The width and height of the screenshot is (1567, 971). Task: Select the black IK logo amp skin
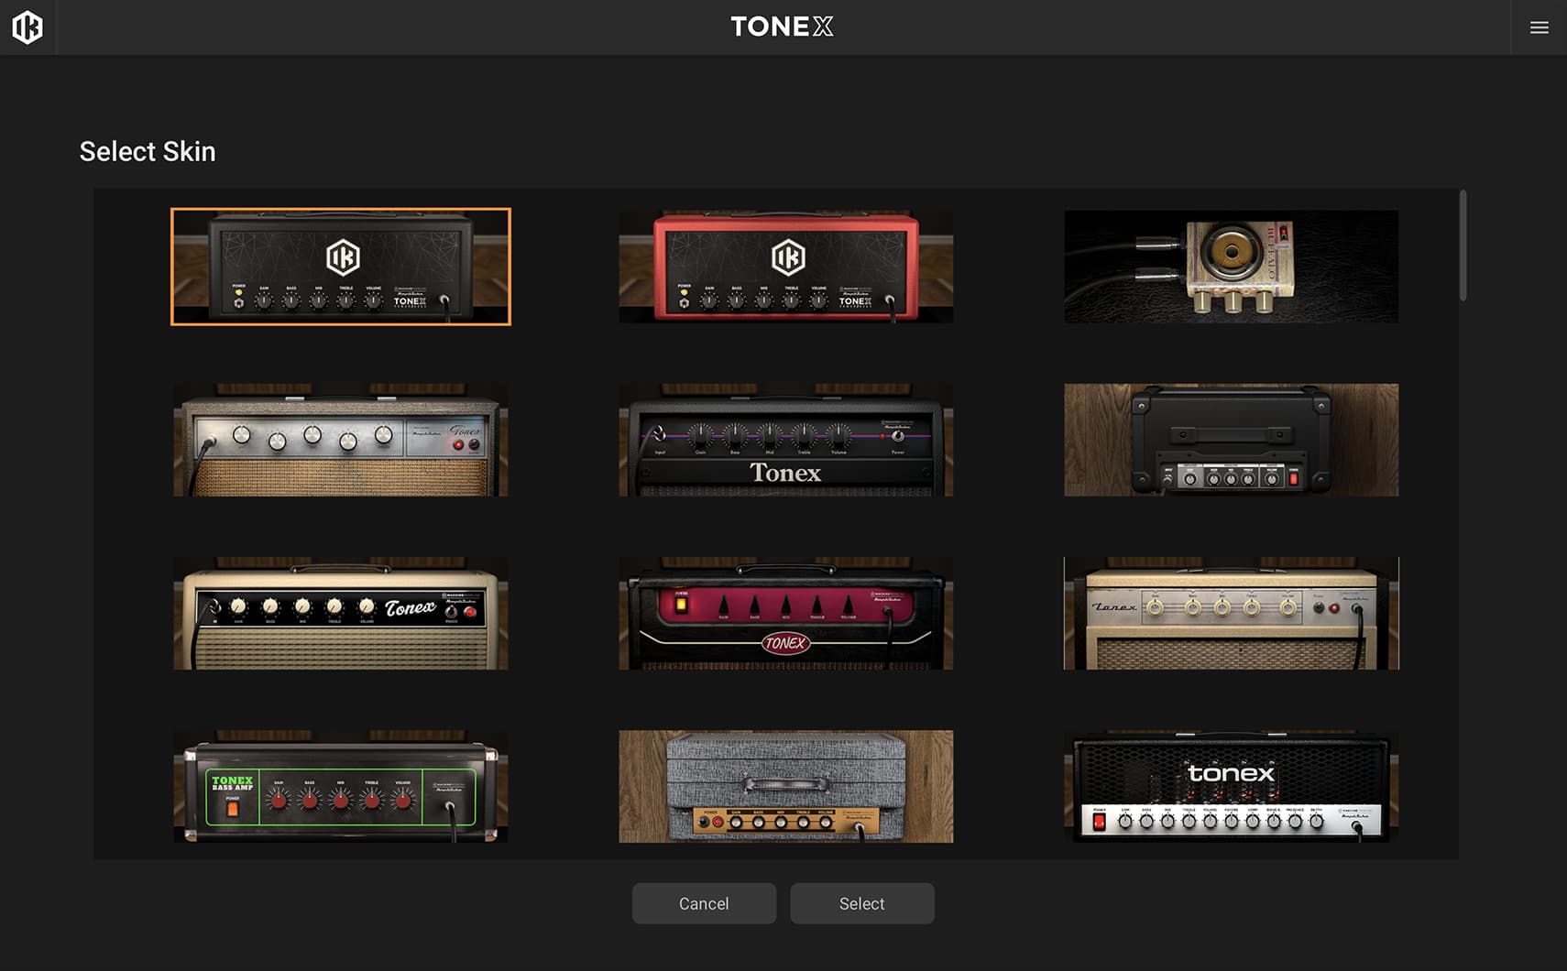[x=341, y=267]
